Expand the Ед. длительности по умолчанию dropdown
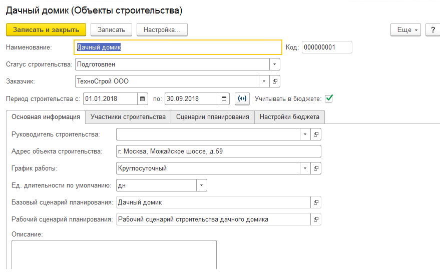Viewport: 440px width, 272px height. [202, 185]
